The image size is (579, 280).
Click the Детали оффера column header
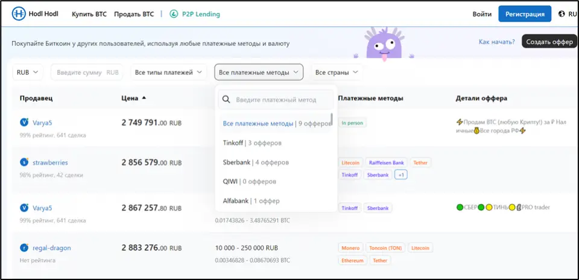click(x=481, y=98)
